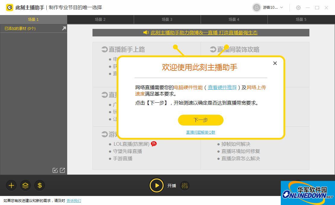Close the welcome dialog
The height and width of the screenshot is (205, 335).
[275, 63]
